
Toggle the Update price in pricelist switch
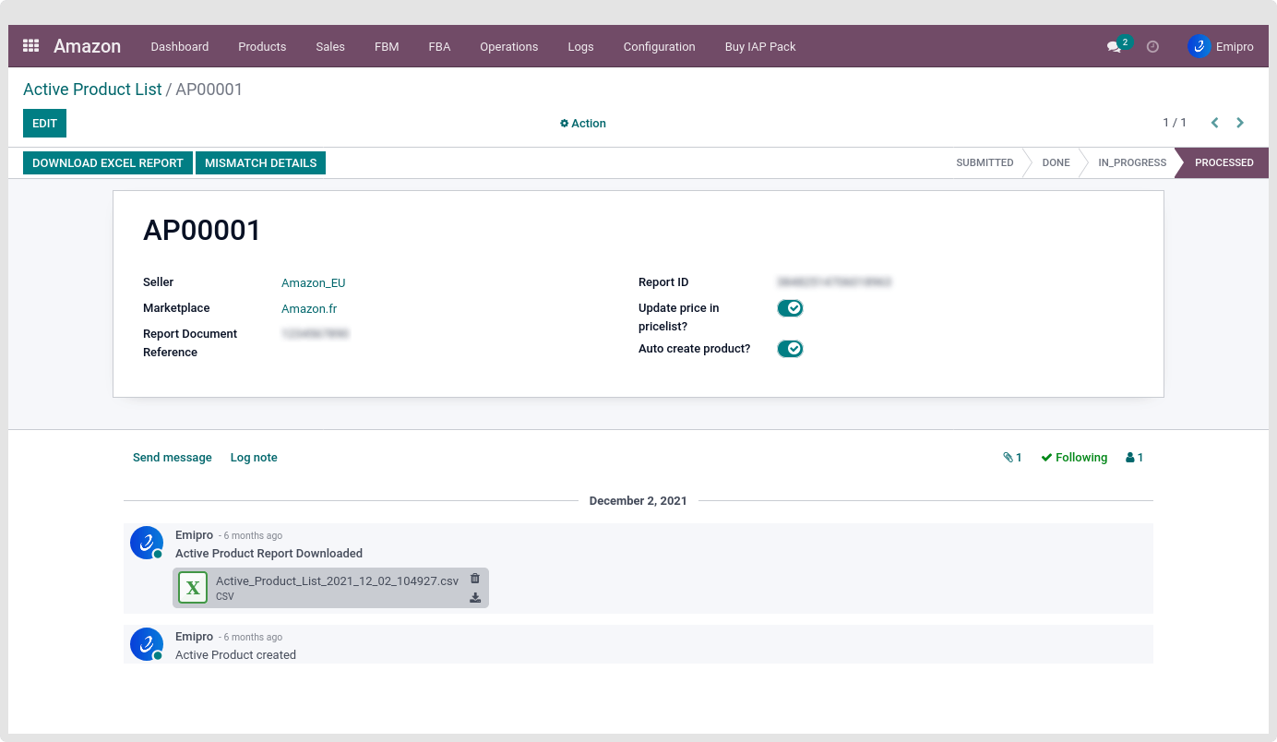click(790, 308)
